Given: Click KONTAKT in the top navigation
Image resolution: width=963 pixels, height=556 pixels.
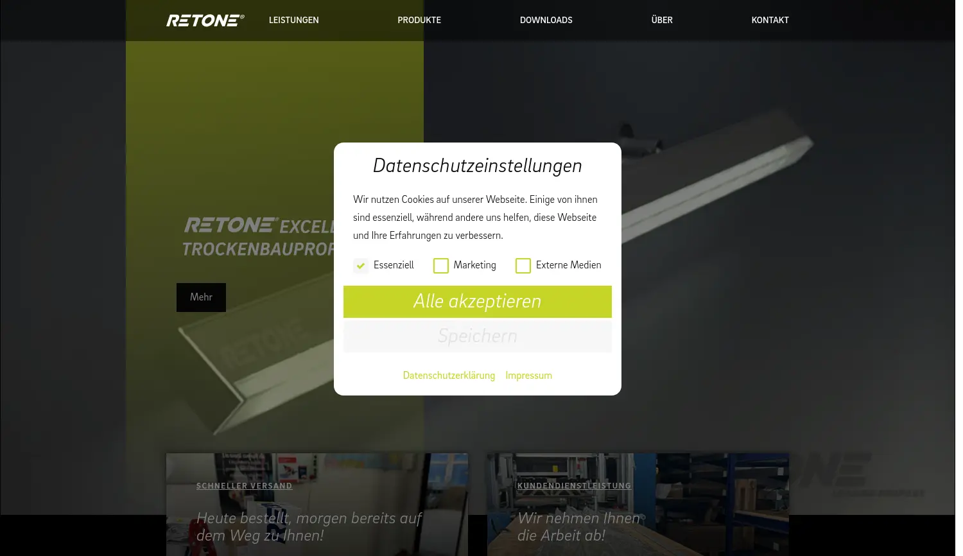Looking at the screenshot, I should click(x=770, y=20).
